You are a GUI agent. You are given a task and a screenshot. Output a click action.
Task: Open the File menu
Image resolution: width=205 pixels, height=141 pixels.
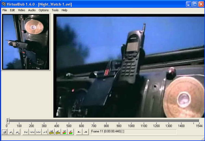pyautogui.click(x=5, y=10)
